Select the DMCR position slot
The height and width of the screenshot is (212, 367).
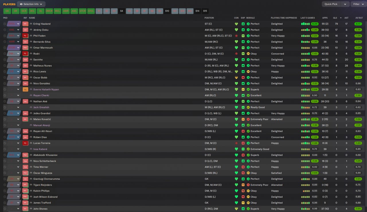pos(49,11)
